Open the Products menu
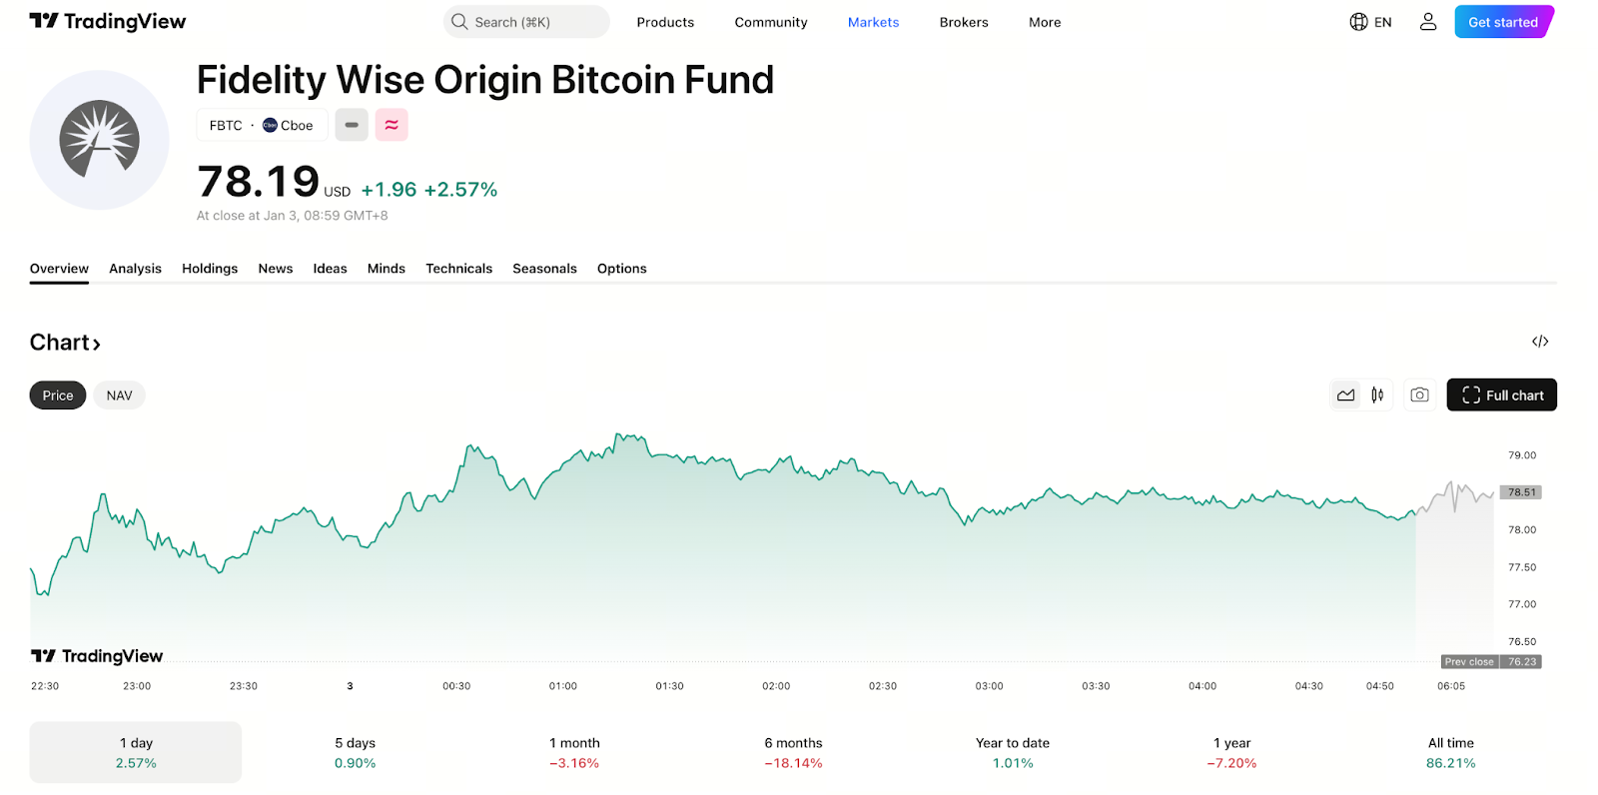The height and width of the screenshot is (795, 1598). point(665,22)
